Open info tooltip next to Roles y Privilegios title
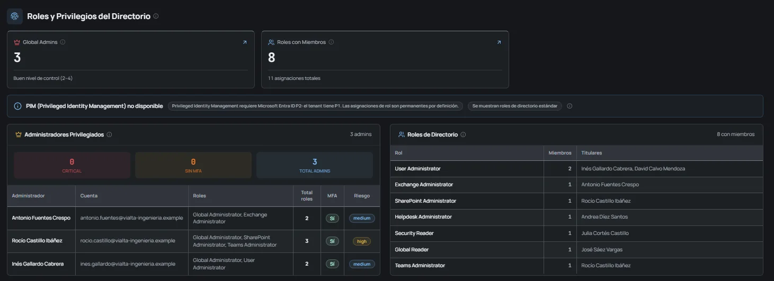774x281 pixels. click(156, 16)
